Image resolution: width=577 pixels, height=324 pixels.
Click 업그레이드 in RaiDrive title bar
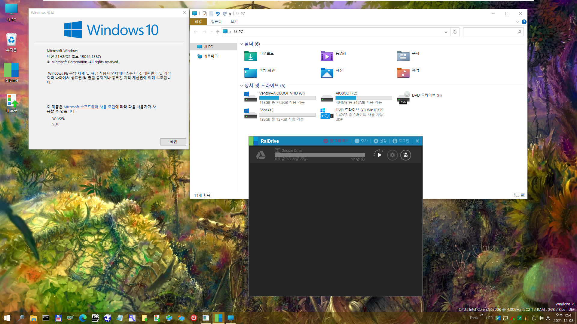pos(336,141)
